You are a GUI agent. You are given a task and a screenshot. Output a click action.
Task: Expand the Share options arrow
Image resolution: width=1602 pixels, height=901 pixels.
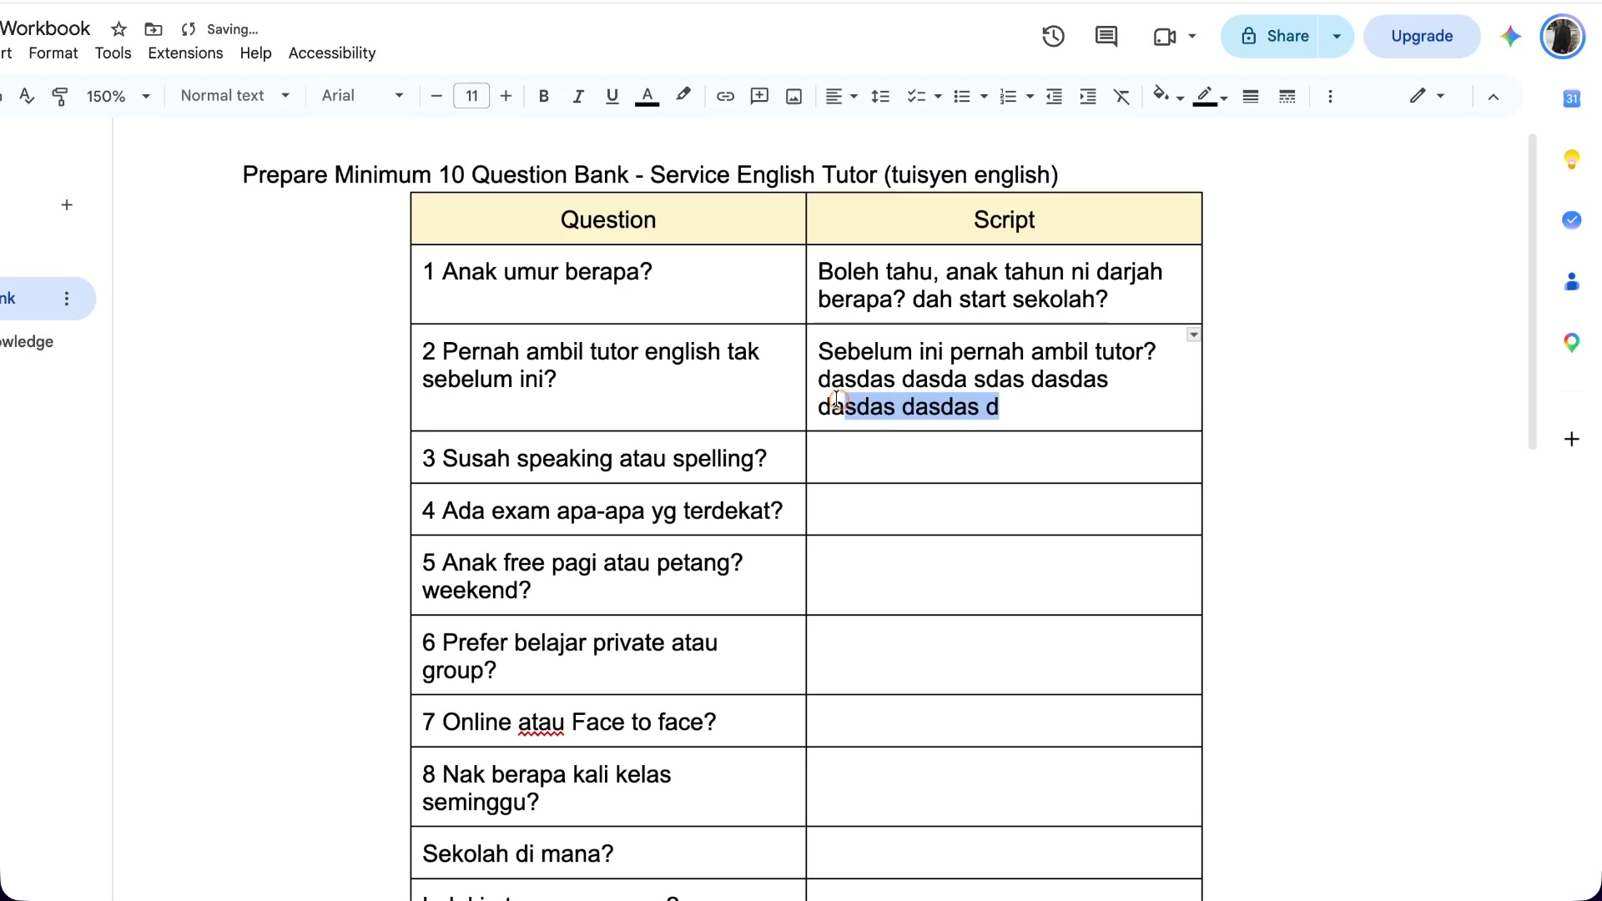coord(1337,36)
